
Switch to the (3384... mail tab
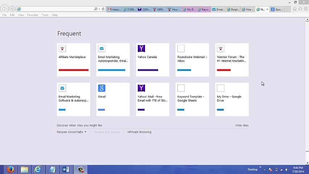[144, 9]
